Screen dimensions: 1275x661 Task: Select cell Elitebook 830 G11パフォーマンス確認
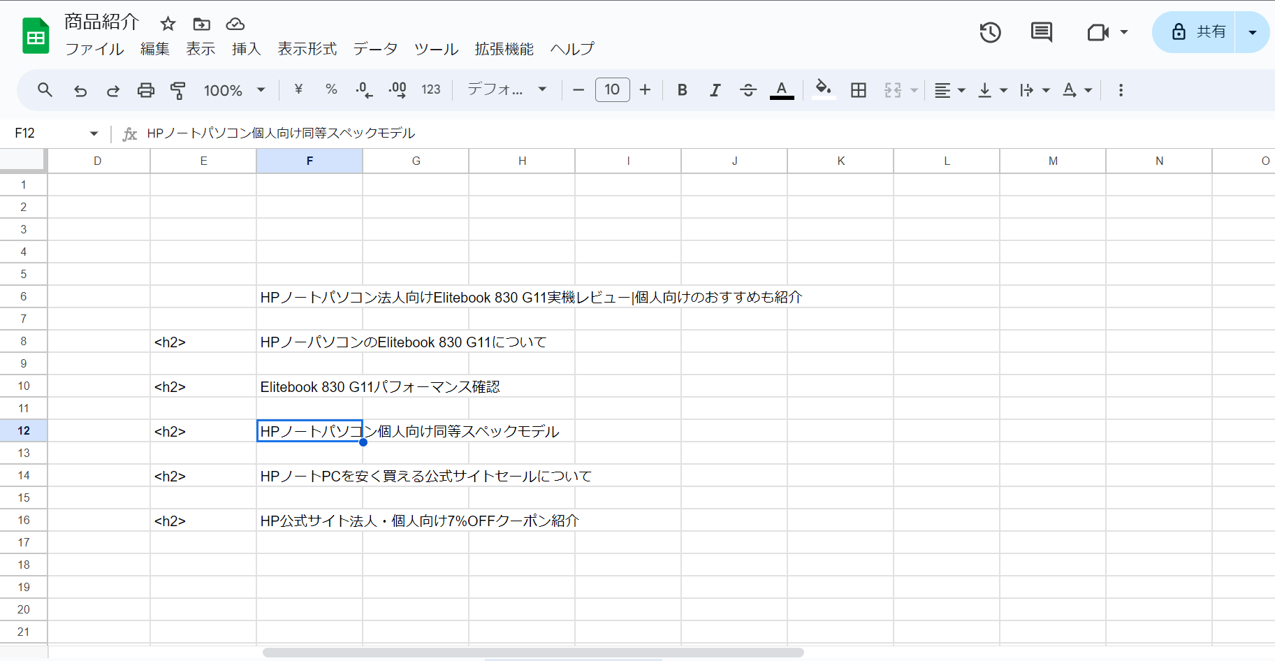click(x=309, y=386)
